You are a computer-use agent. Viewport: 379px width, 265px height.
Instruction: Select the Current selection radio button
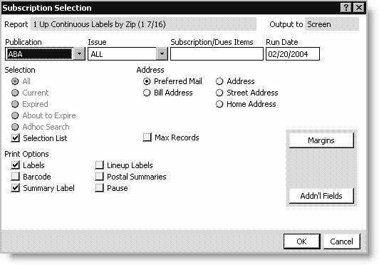(15, 93)
